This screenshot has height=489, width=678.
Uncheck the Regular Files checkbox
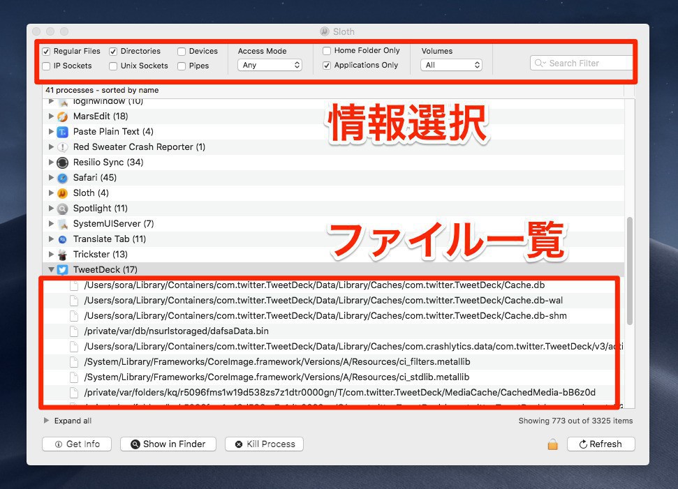[46, 52]
